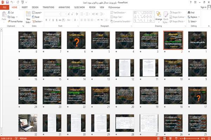Toggle Italic formatting
Image resolution: width=211 pixels, height=140 pixels.
[x=50, y=20]
